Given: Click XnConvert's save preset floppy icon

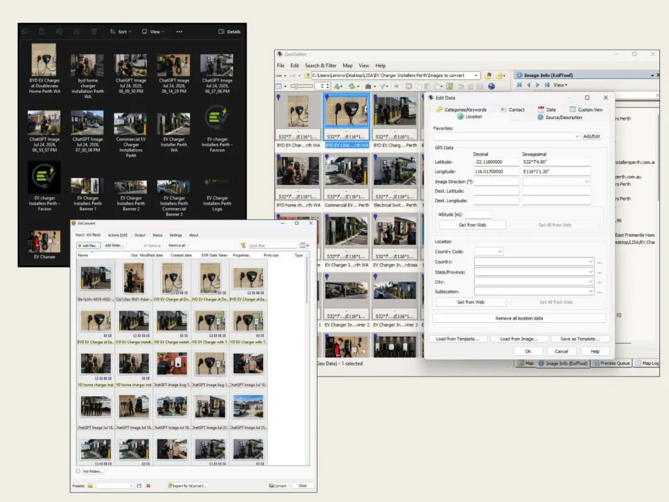Looking at the screenshot, I should click(x=139, y=486).
